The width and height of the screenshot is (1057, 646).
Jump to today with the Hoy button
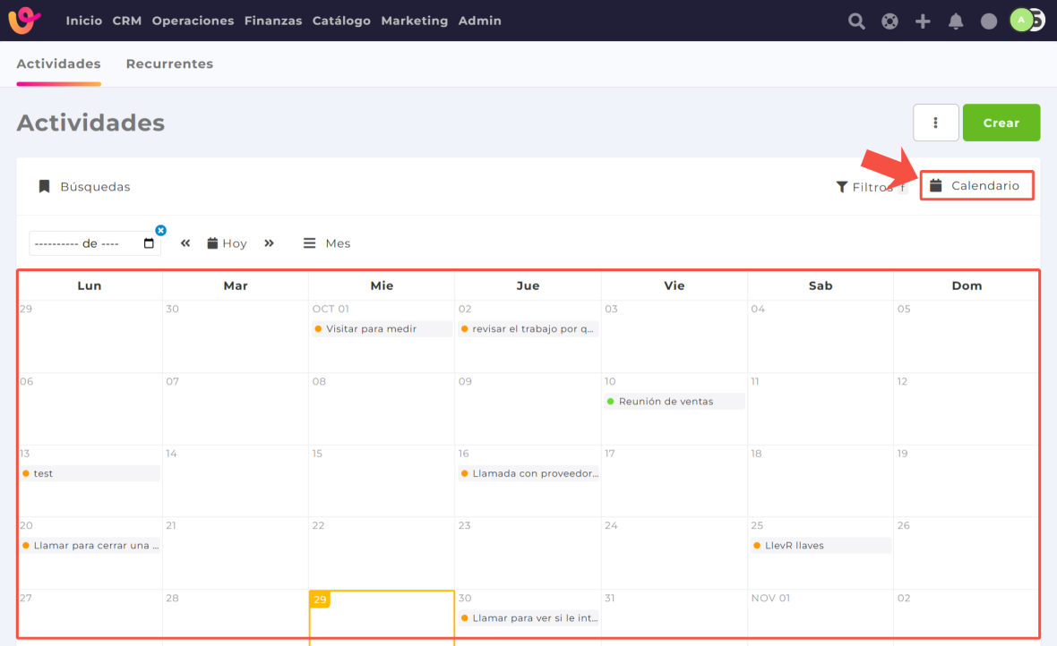(x=227, y=243)
